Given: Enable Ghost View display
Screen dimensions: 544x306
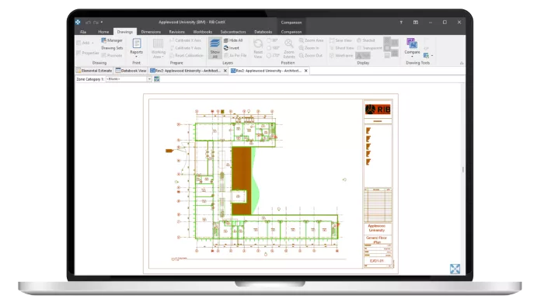Looking at the screenshot, I should click(x=341, y=48).
